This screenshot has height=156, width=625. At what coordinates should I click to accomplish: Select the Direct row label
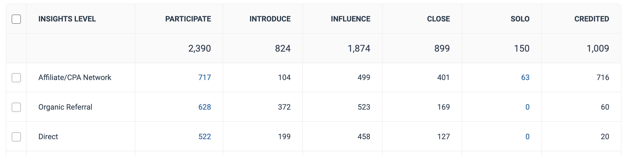click(x=48, y=137)
